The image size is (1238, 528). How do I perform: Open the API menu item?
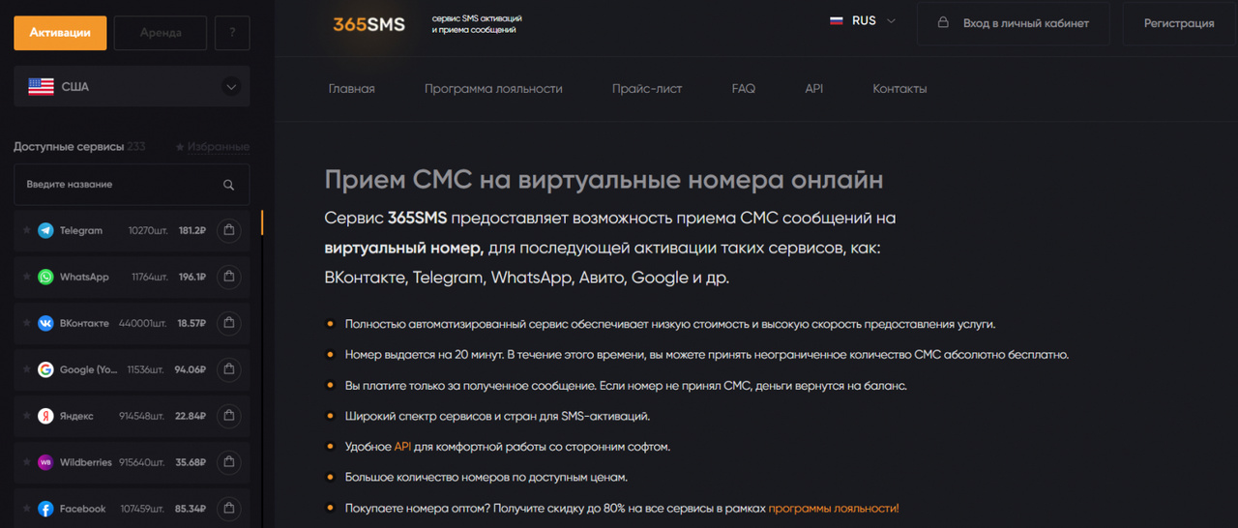coord(814,88)
